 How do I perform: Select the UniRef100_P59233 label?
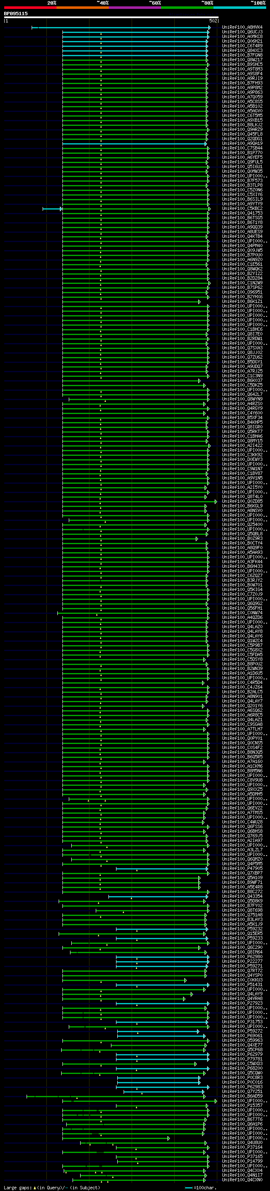(242, 938)
